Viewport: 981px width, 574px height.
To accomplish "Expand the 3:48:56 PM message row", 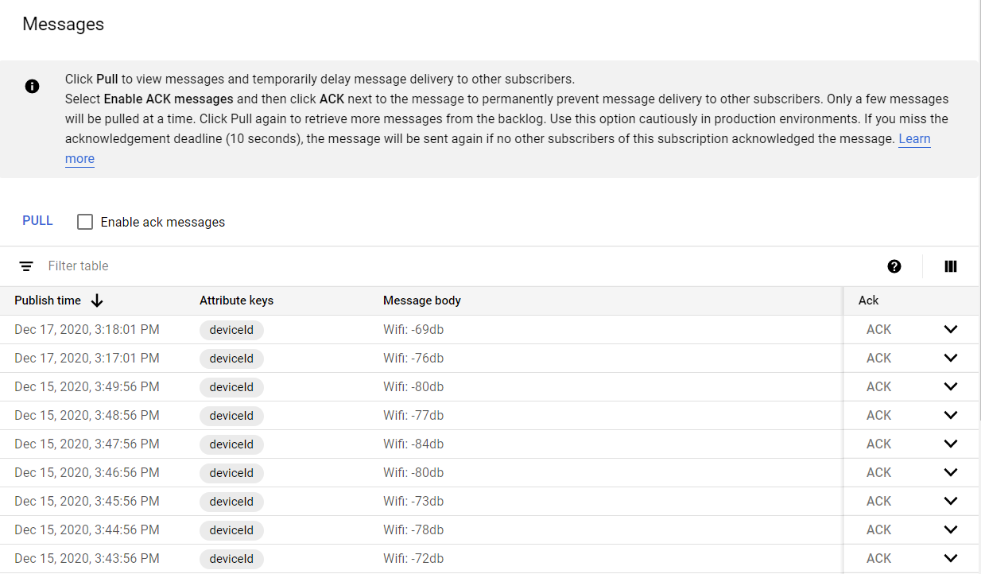I will click(951, 416).
